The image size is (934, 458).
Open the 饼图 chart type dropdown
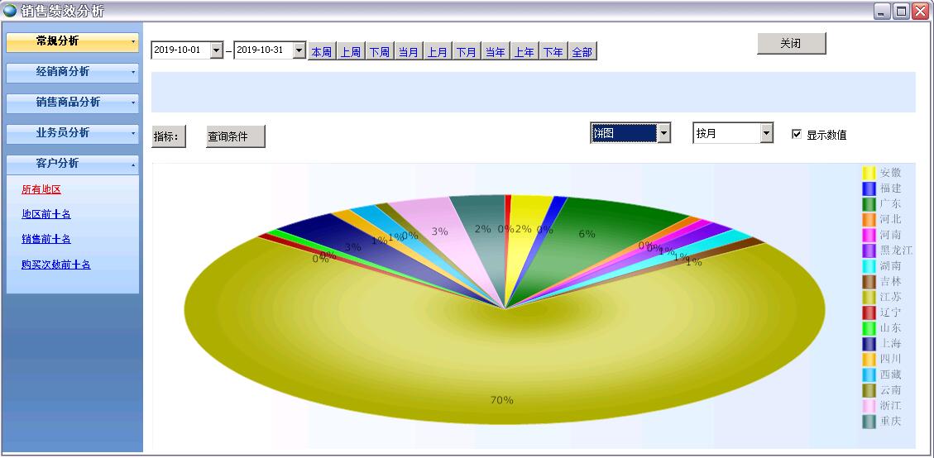(x=663, y=133)
